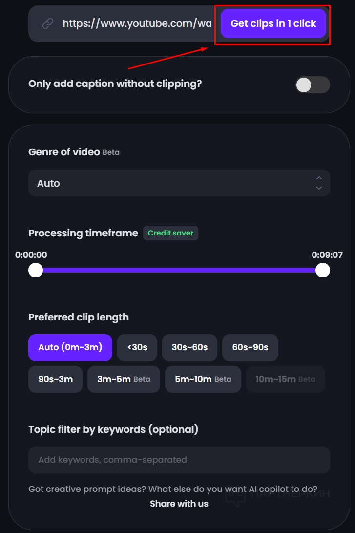Screen dimensions: 355x533
Task: Choose the 60s~90s clip length
Action: click(250, 347)
